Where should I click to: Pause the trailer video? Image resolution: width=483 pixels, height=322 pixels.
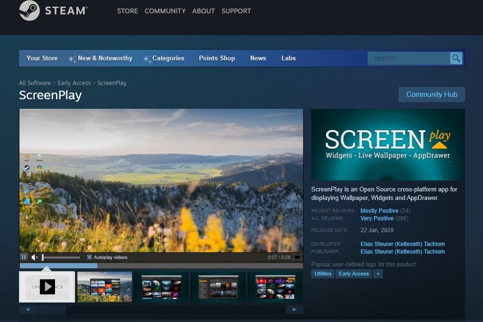[24, 257]
